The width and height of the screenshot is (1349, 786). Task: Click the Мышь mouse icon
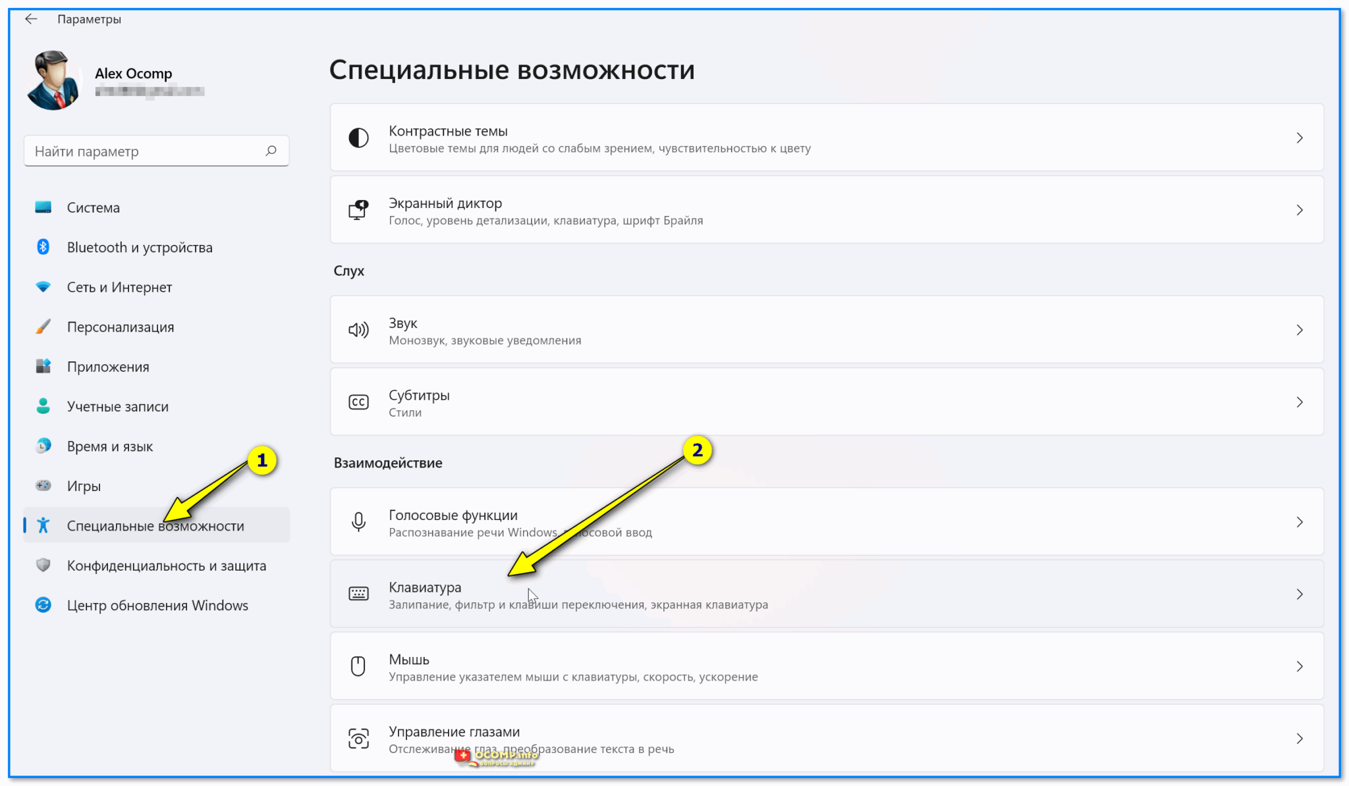(358, 666)
